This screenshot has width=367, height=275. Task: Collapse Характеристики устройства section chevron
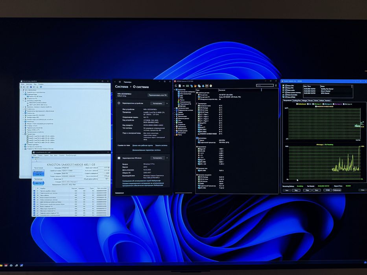coord(167,103)
